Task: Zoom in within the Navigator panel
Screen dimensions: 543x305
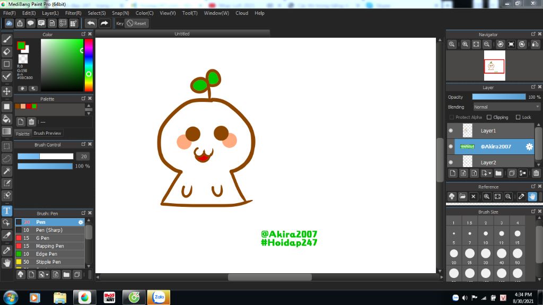Action: [465, 45]
